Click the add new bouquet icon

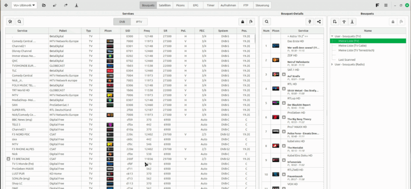pyautogui.click(x=334, y=22)
